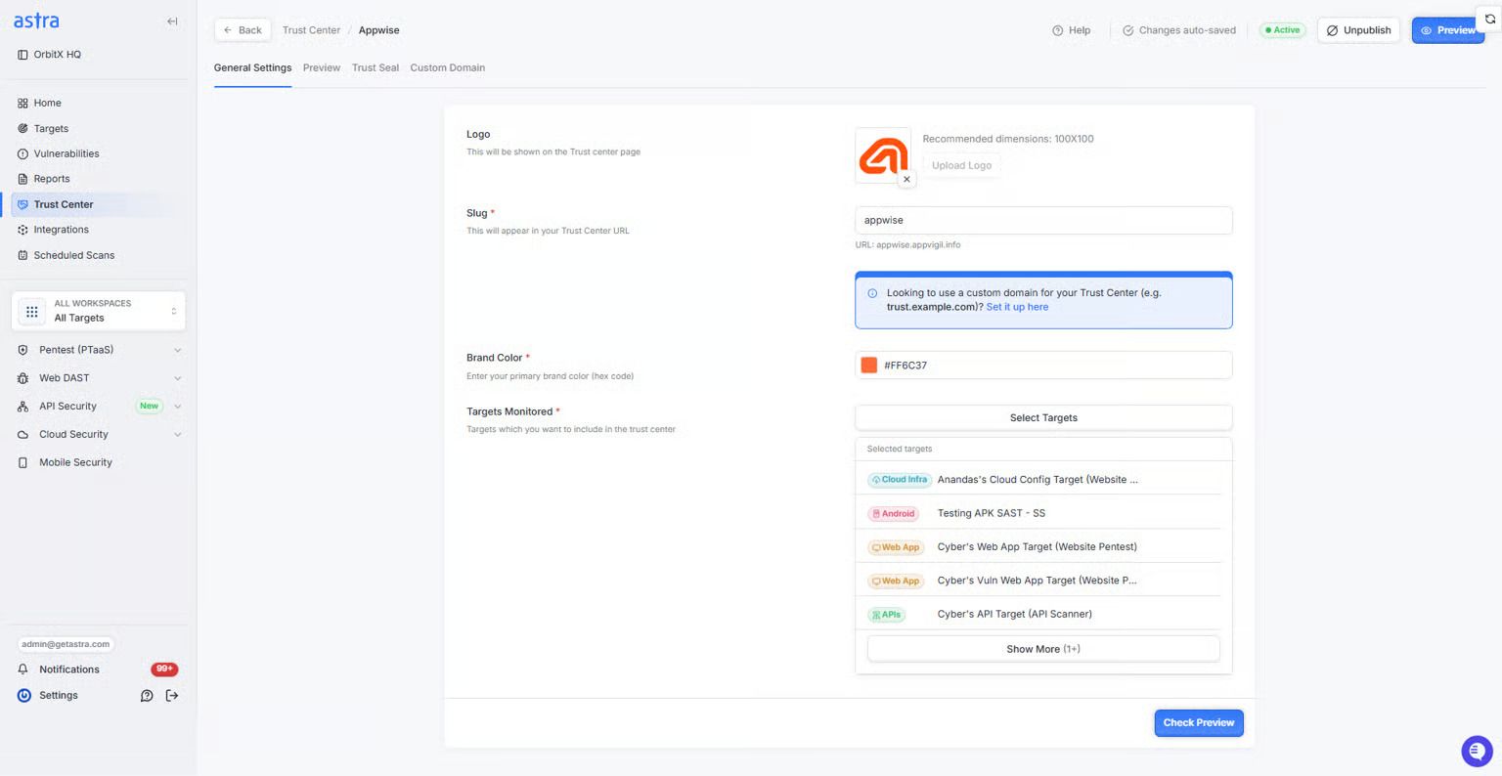
Task: Open the Home sidebar item
Action: 47,103
